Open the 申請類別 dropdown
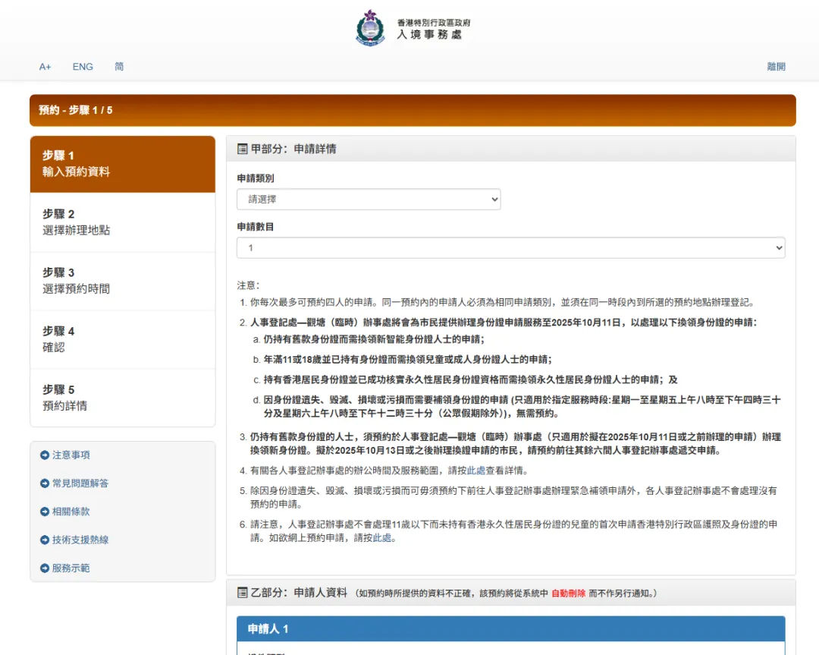The image size is (819, 655). [369, 199]
